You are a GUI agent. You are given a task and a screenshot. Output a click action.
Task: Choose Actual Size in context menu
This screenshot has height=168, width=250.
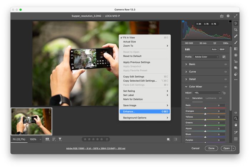pyautogui.click(x=145, y=42)
